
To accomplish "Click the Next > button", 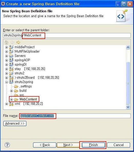I will 68,145.
